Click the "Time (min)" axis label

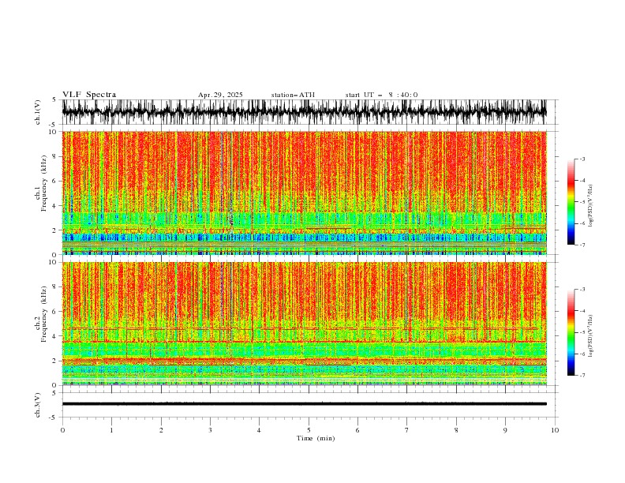316,438
